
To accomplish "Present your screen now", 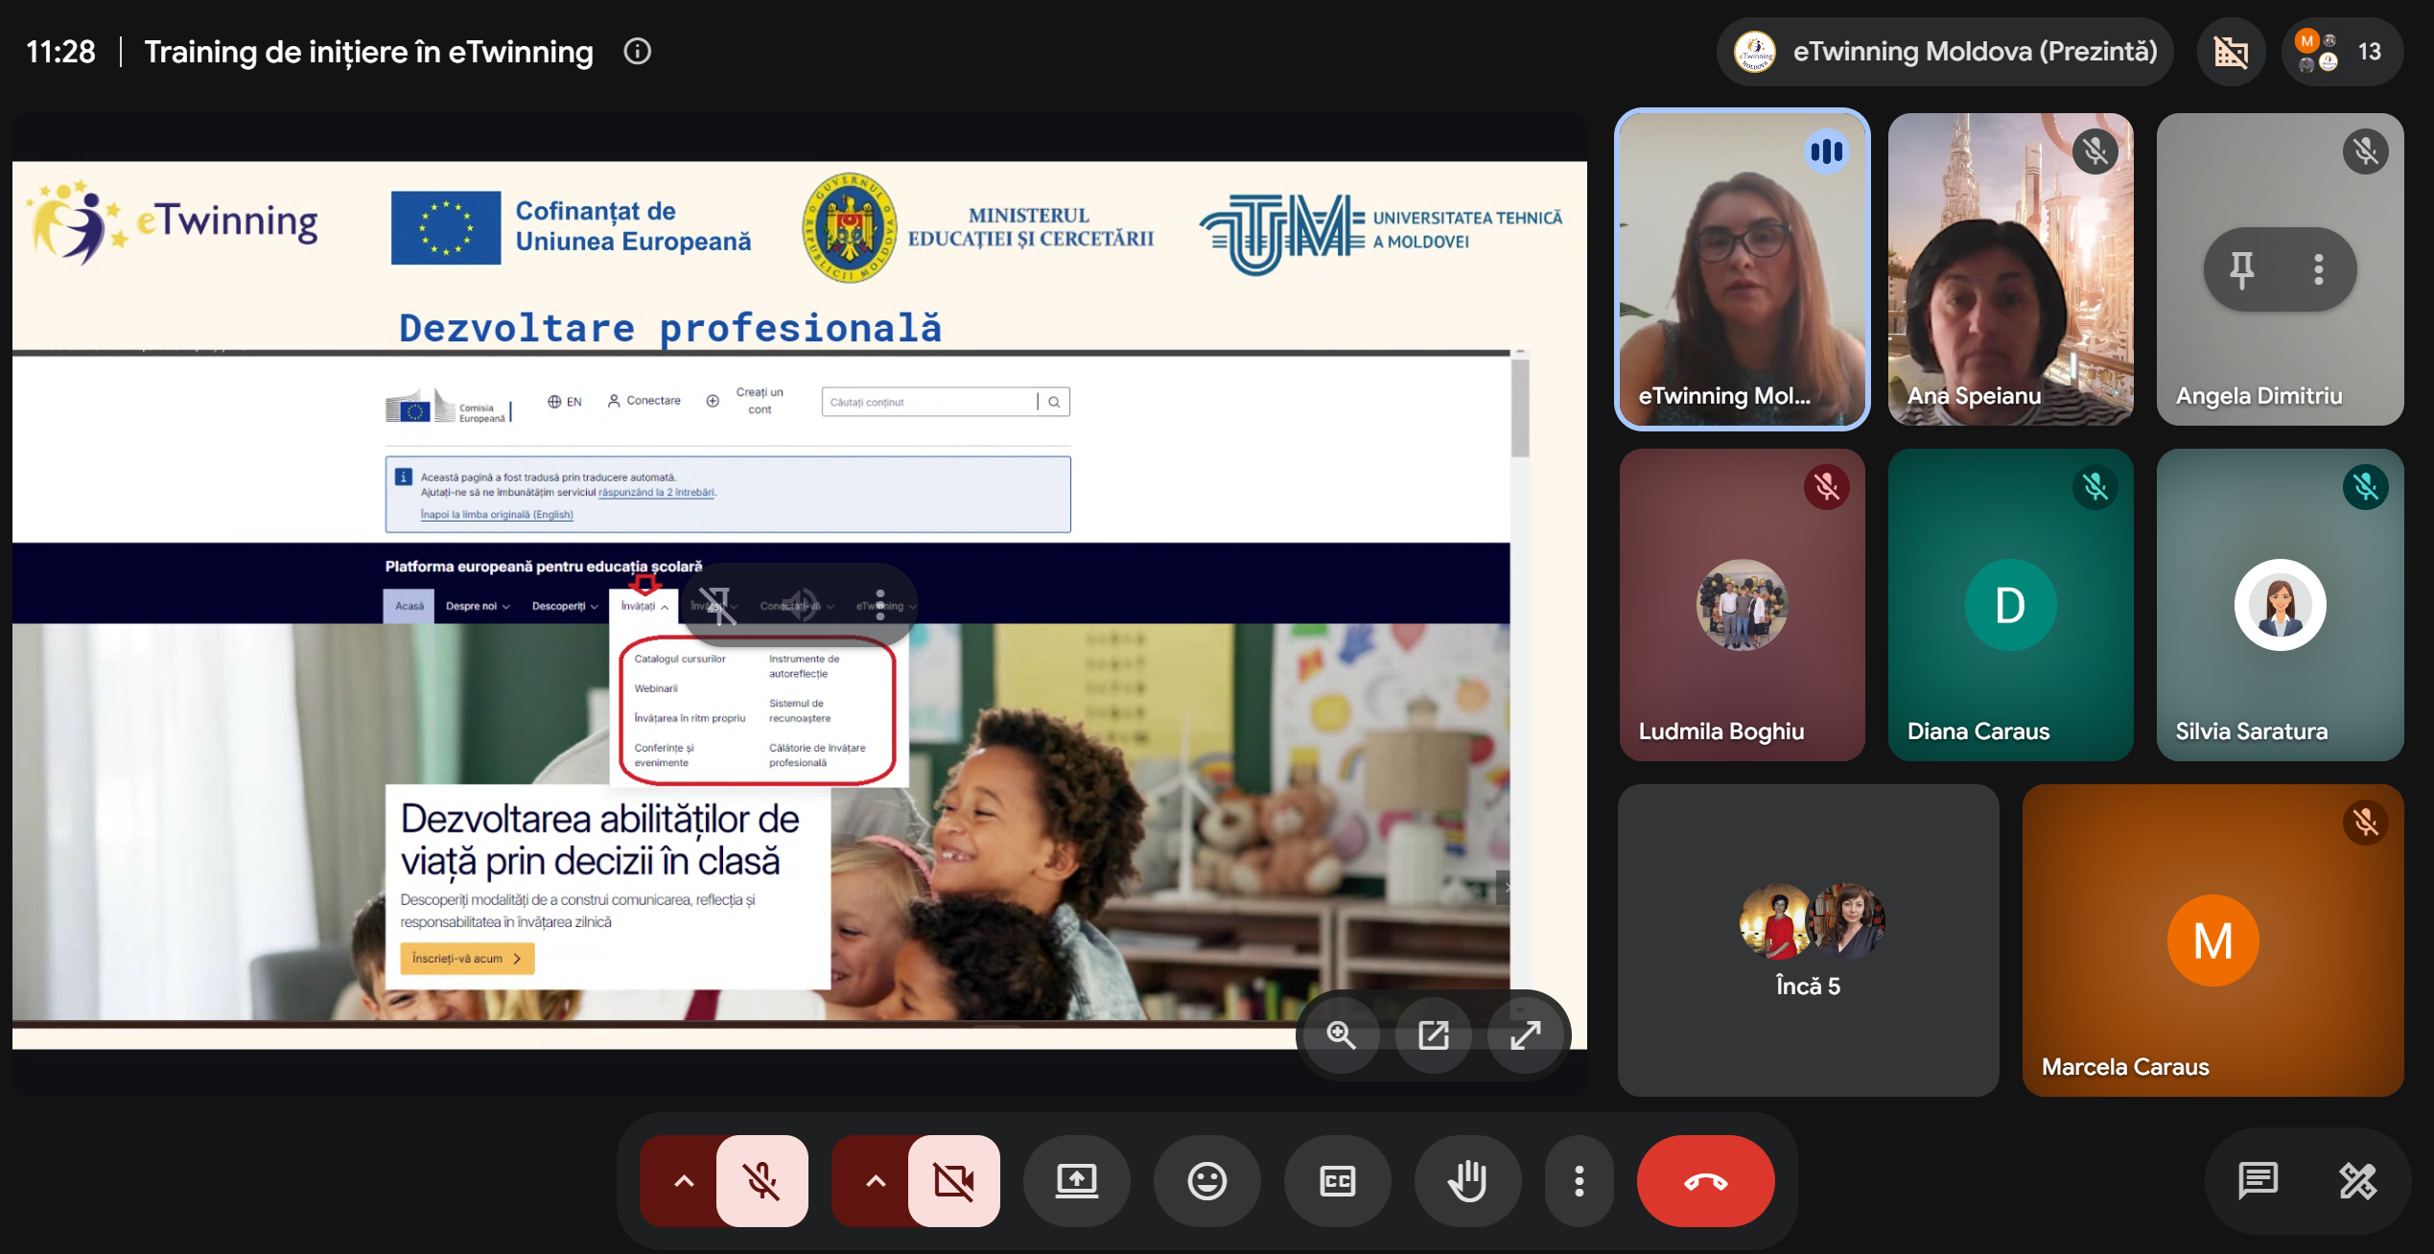I will [1077, 1180].
